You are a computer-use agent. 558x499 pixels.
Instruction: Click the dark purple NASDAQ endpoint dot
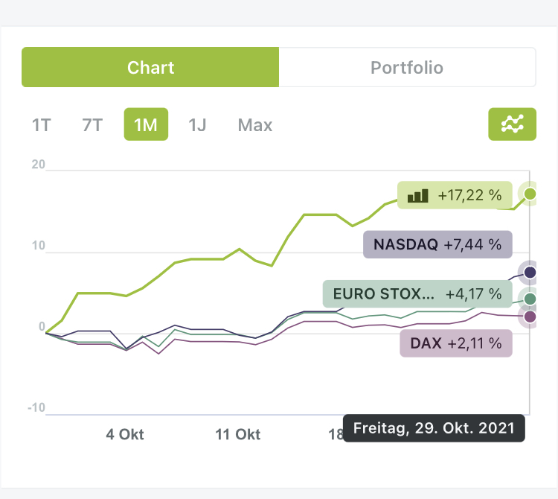coord(530,273)
